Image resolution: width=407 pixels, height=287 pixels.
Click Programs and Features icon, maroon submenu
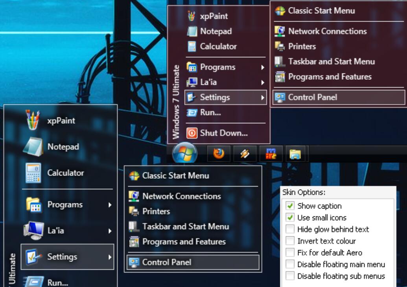280,77
